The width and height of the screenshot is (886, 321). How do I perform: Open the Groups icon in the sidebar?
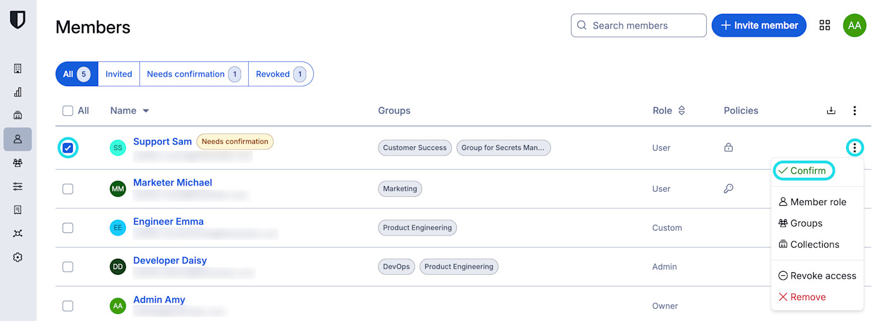18,163
